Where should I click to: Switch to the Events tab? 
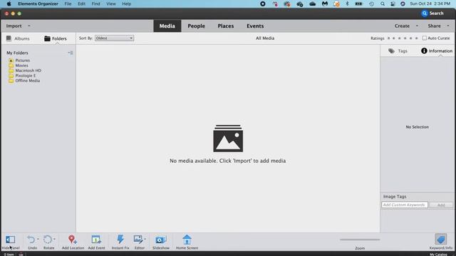[x=255, y=26]
